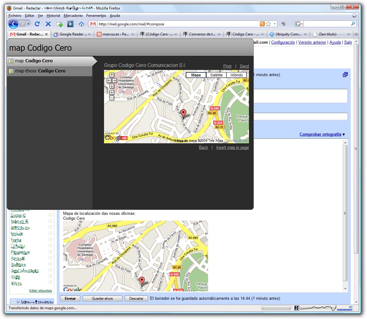Image resolution: width=367 pixels, height=319 pixels.
Task: Close the (Sen título) tab
Action: [x=349, y=34]
